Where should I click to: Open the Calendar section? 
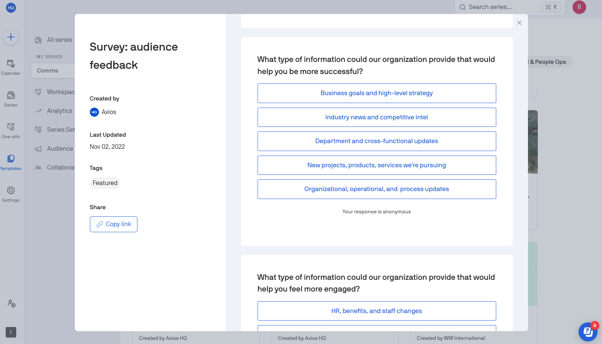pos(11,67)
